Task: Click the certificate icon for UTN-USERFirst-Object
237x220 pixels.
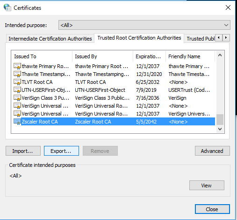Action: pos(17,90)
